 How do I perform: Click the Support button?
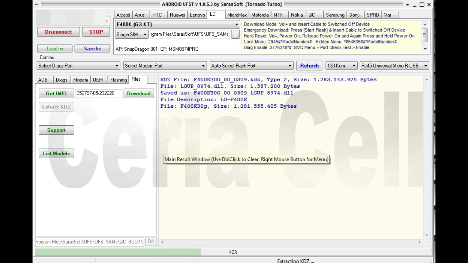(56, 130)
